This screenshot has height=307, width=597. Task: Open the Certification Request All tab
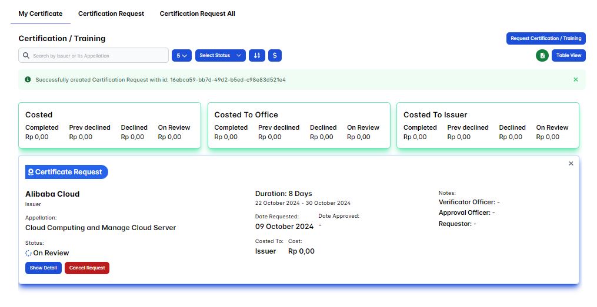pyautogui.click(x=197, y=14)
